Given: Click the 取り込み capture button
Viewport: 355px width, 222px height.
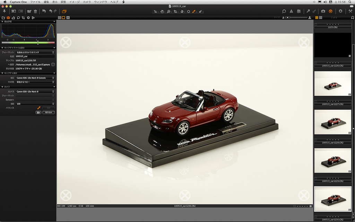Looking at the screenshot, I should tap(49, 112).
